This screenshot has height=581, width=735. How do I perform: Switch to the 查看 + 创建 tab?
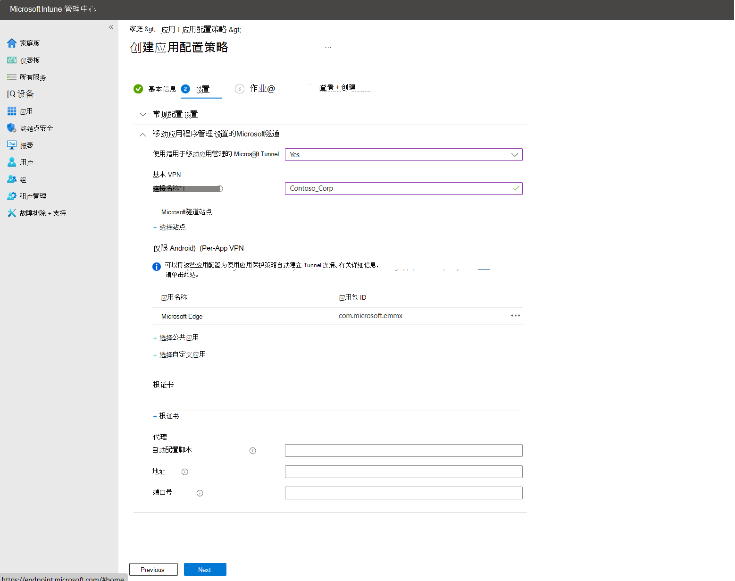(337, 88)
